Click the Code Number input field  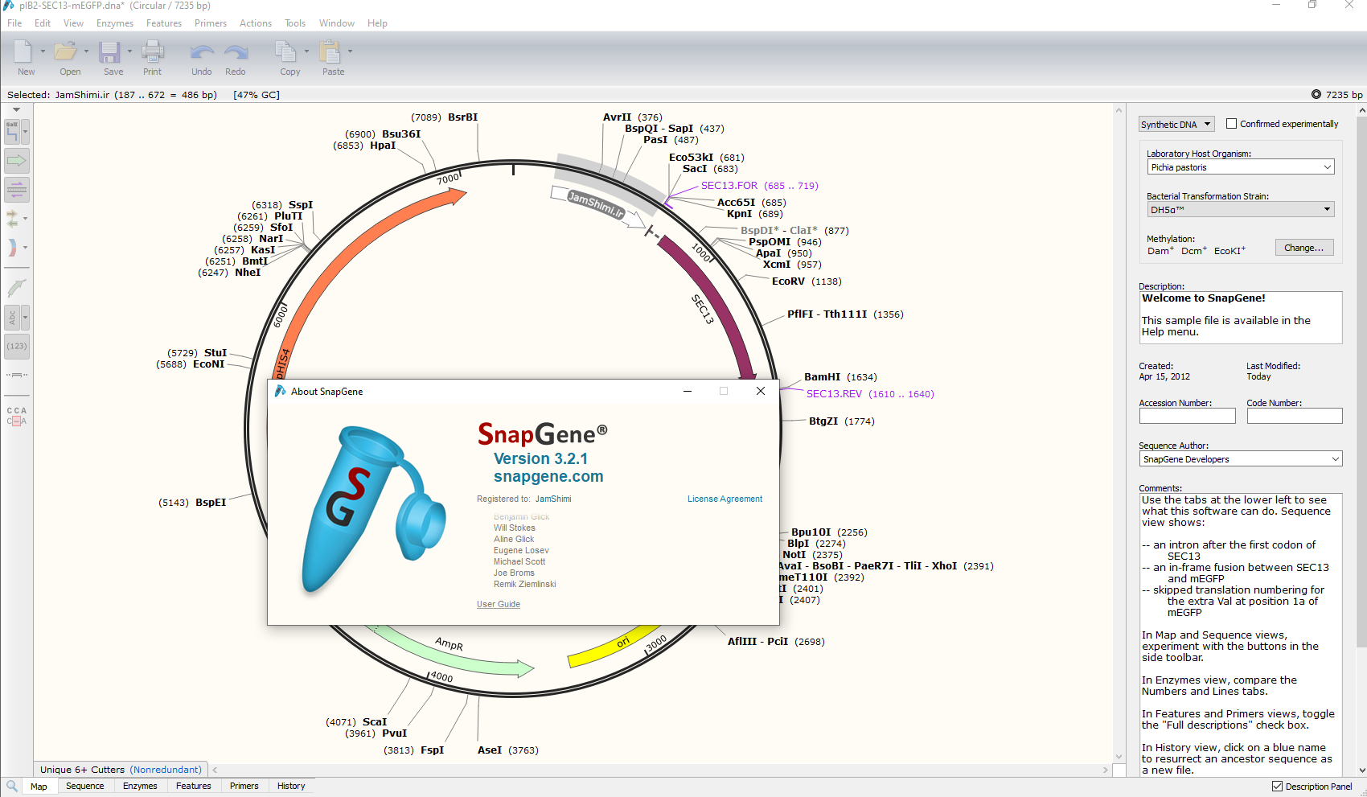click(x=1295, y=416)
